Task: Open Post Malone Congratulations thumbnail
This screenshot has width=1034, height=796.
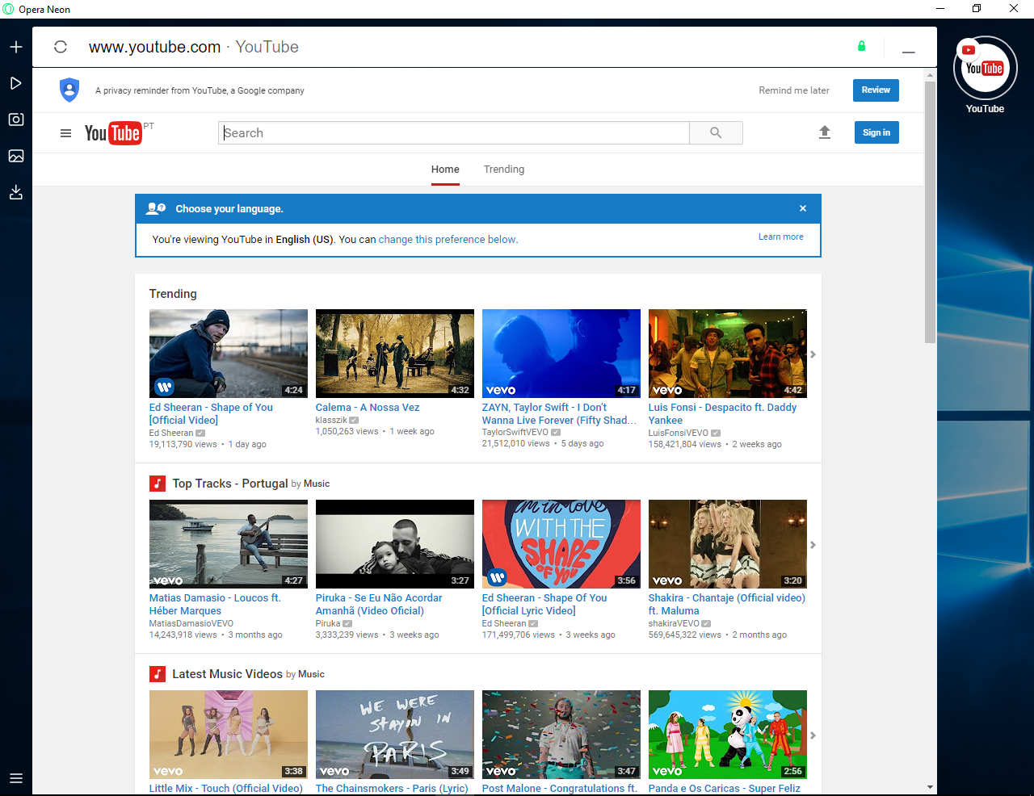Action: click(x=561, y=735)
